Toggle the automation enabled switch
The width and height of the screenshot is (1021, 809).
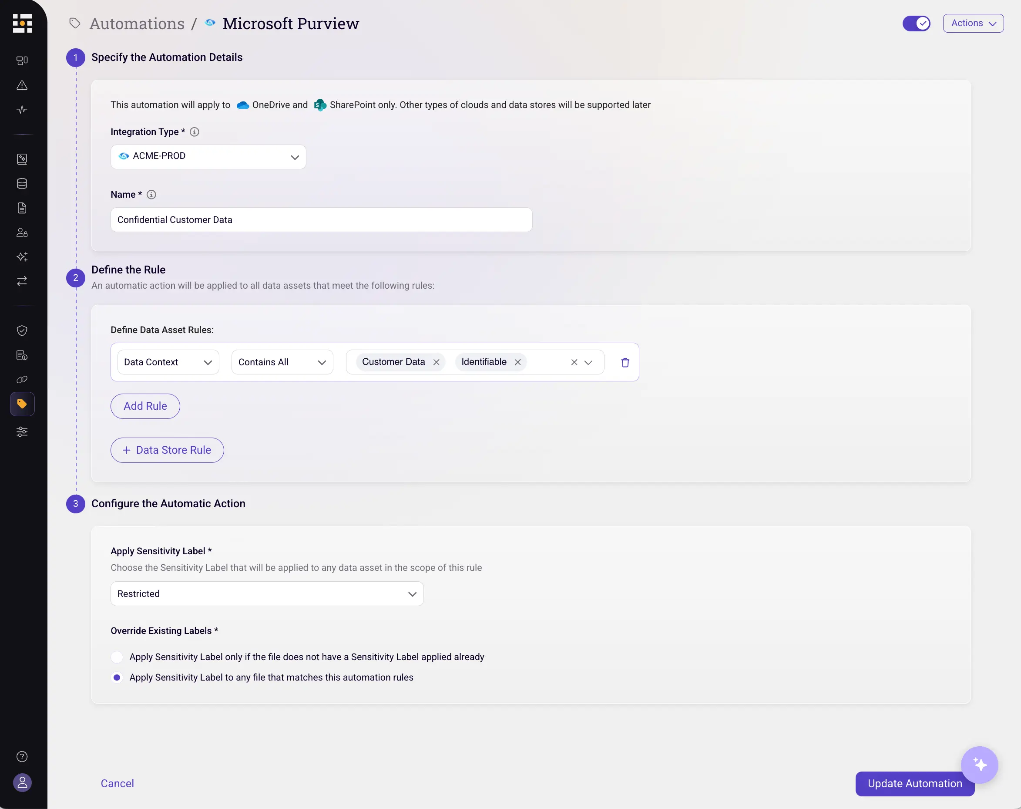(x=917, y=23)
